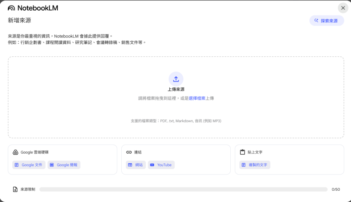Click the 來源限制 file icon
The height and width of the screenshot is (202, 351).
(x=15, y=189)
